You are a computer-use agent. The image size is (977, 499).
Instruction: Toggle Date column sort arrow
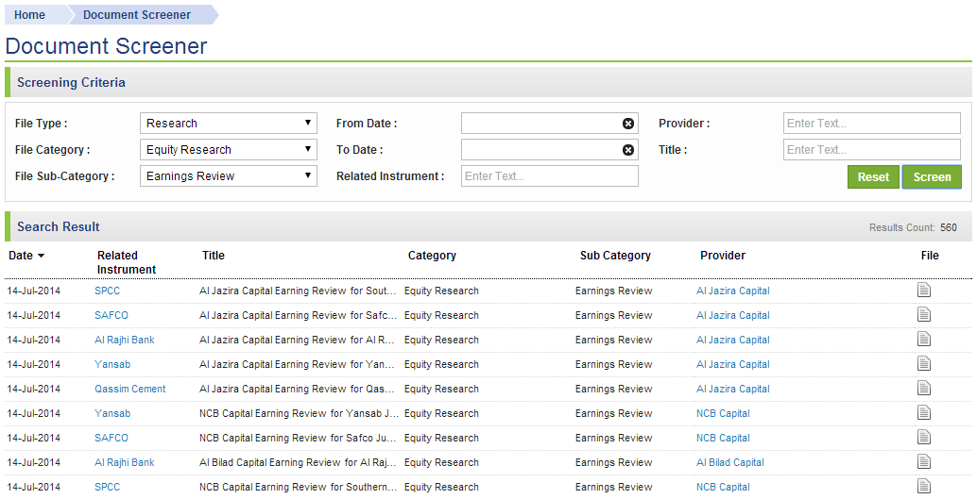pyautogui.click(x=42, y=256)
